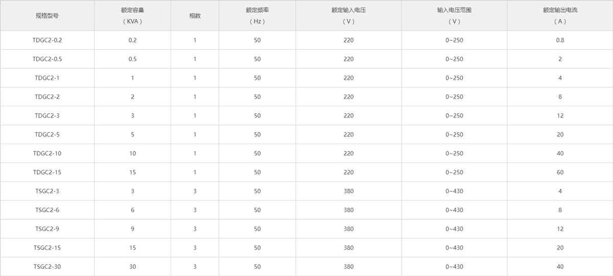The height and width of the screenshot is (276, 613).
Task: Click the 输入电压范围 (V) column header
Action: pos(454,16)
